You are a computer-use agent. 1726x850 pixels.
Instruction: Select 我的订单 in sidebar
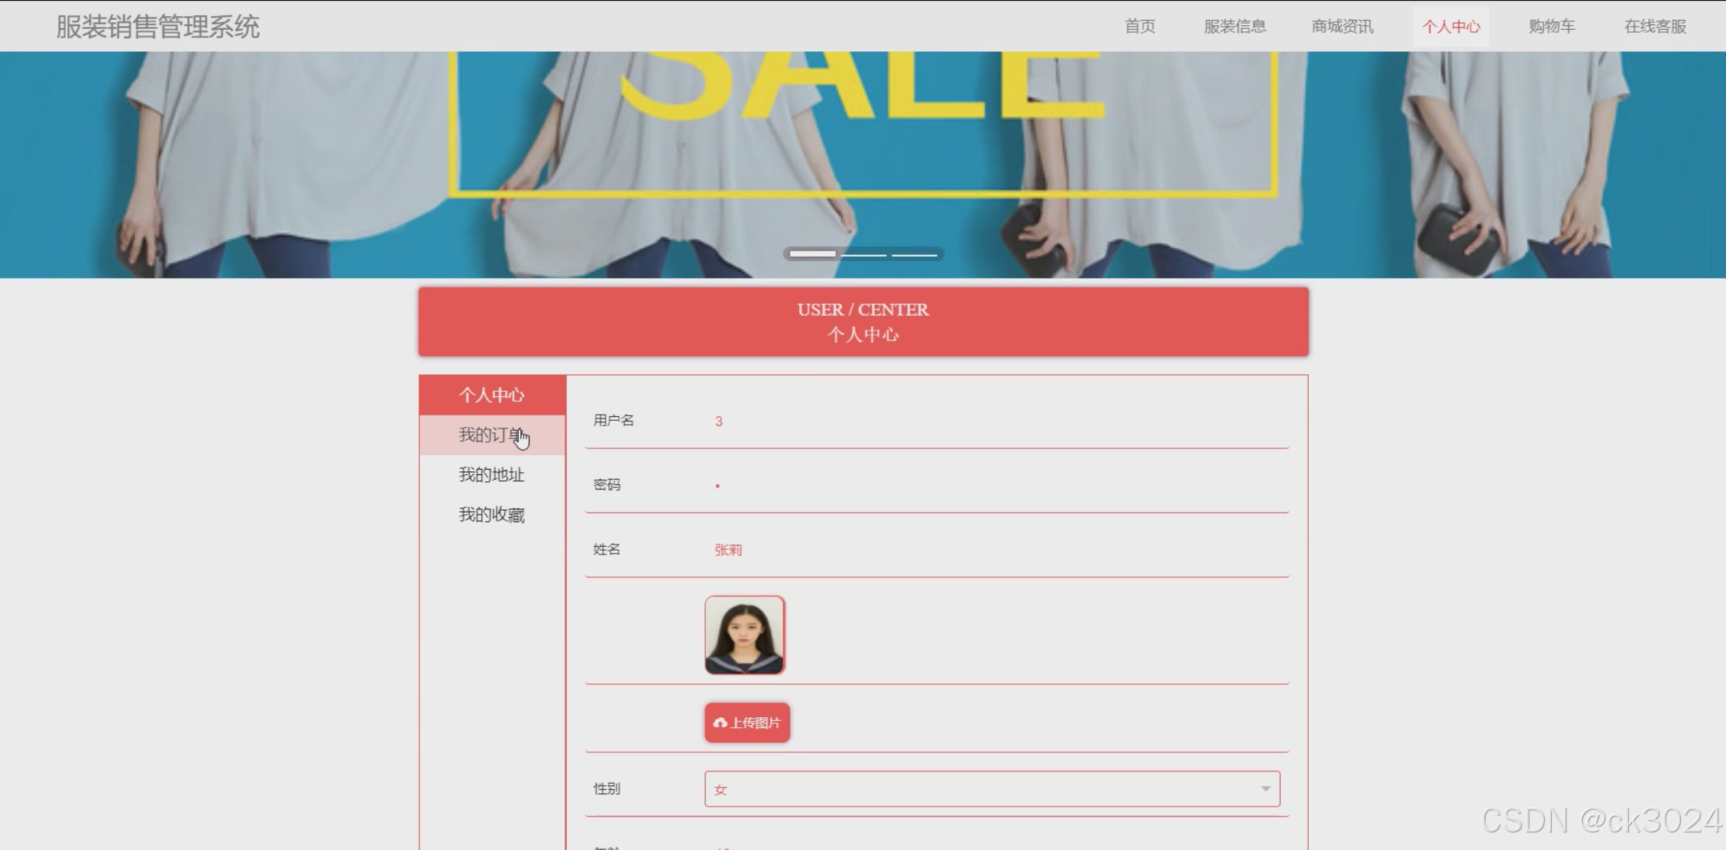click(x=491, y=435)
